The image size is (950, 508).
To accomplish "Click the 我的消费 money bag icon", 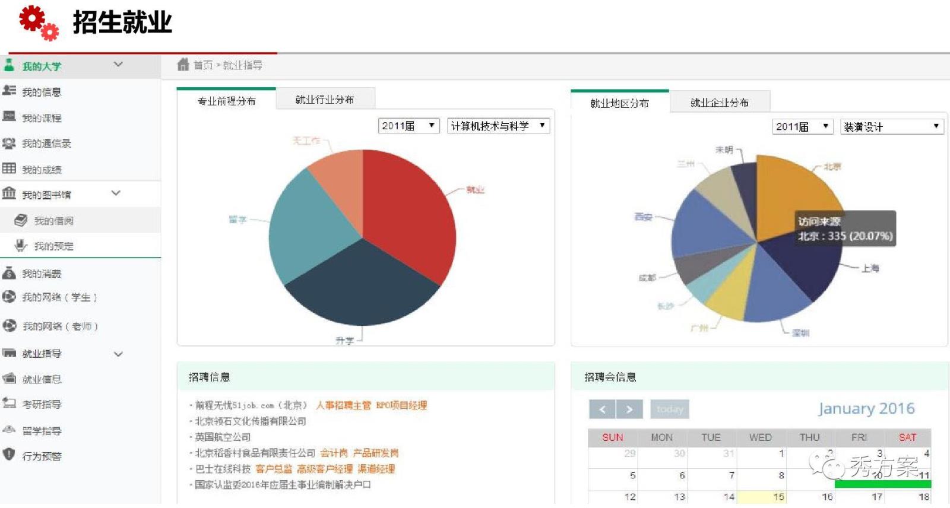I will tap(9, 273).
